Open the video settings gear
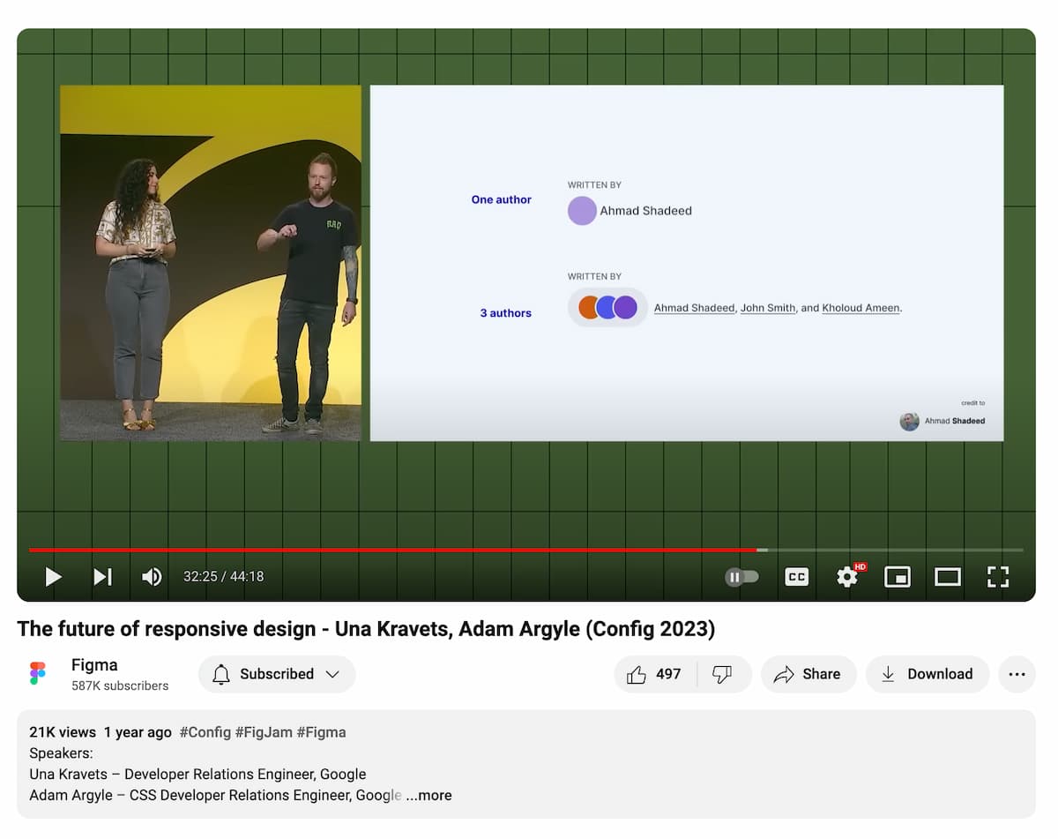This screenshot has width=1058, height=839. click(x=847, y=577)
